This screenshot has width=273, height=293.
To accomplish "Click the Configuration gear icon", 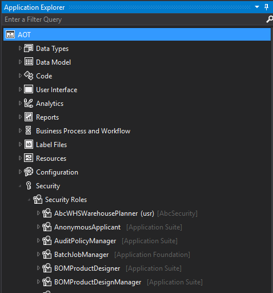I will [x=29, y=172].
